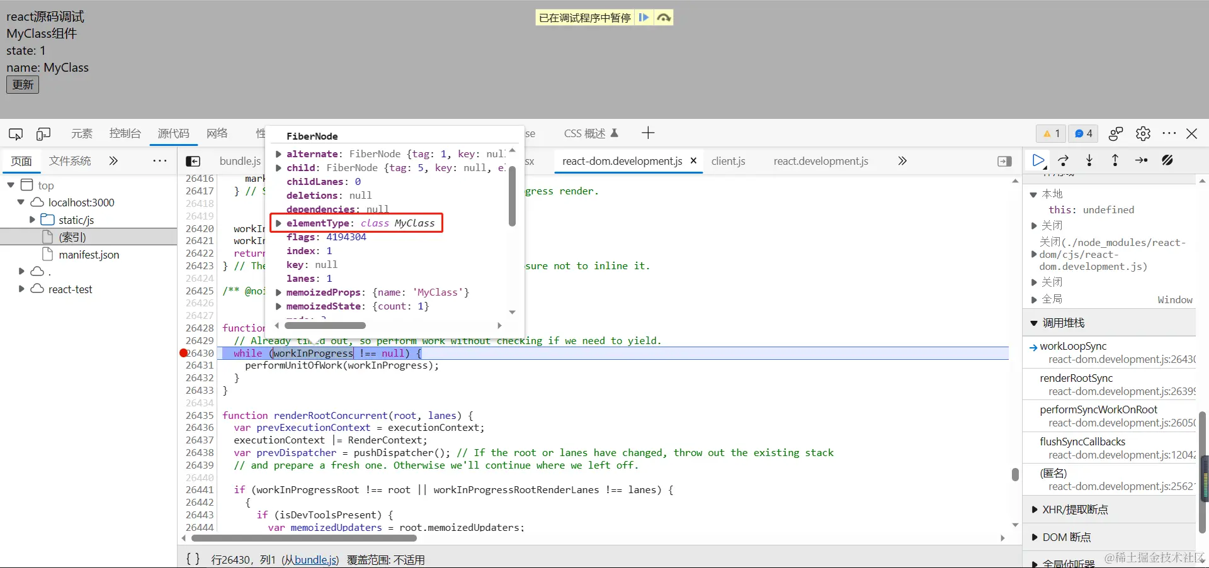Open the warnings count badge showing 1
1209x568 pixels.
click(1051, 133)
